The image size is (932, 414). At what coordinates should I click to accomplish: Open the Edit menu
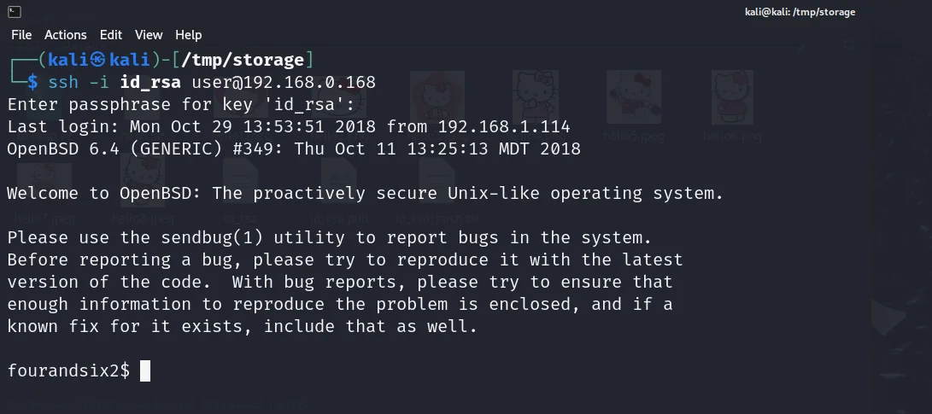(111, 35)
